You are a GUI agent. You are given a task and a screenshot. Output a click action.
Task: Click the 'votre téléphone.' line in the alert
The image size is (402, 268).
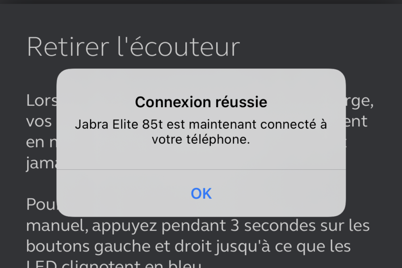(x=201, y=139)
